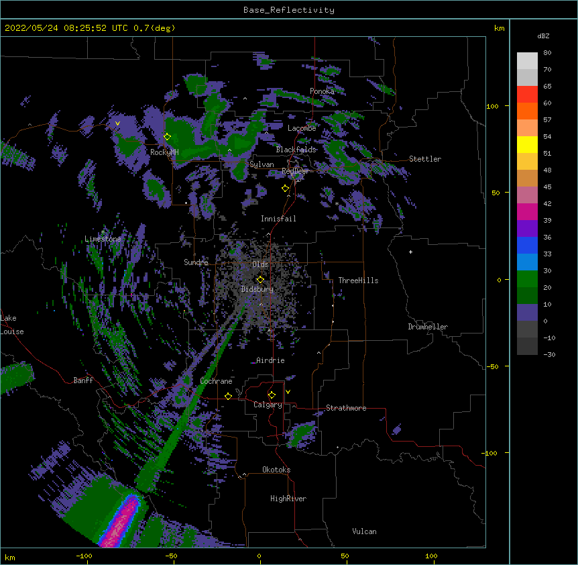This screenshot has height=565, width=578.
Task: Click the Banff label
Action: coord(83,380)
